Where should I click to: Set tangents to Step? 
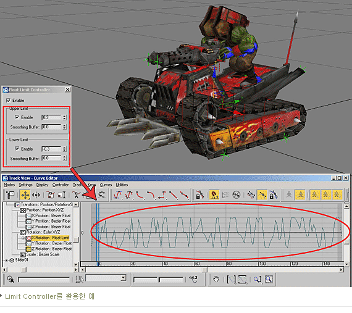pos(162,194)
